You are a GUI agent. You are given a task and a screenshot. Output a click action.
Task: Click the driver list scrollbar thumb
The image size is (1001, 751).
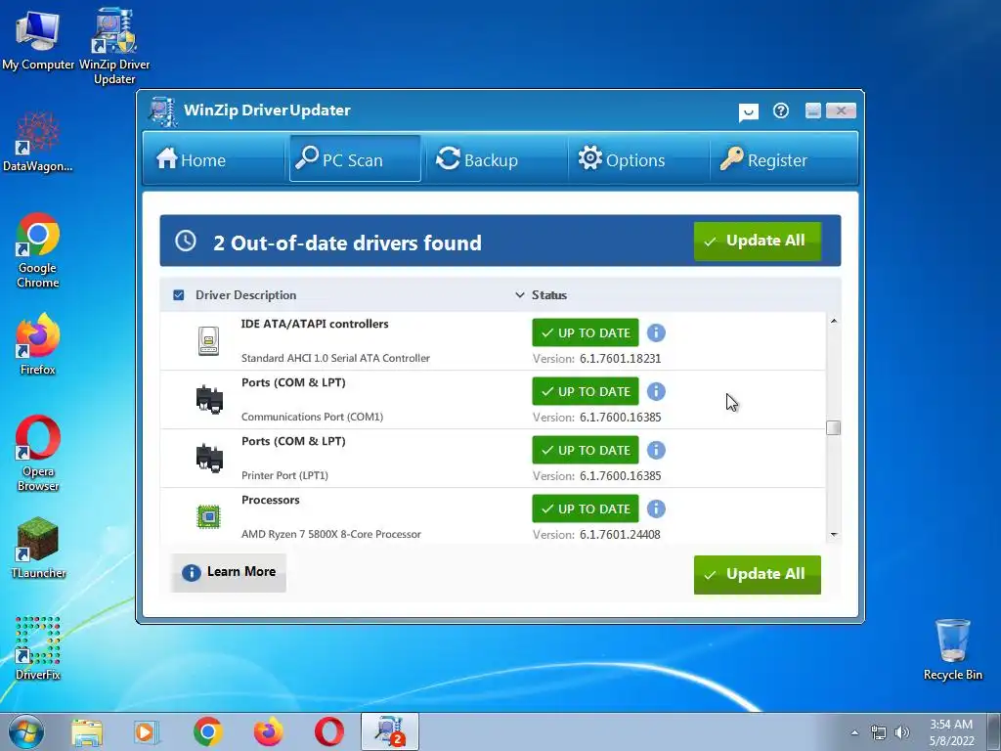pyautogui.click(x=833, y=427)
